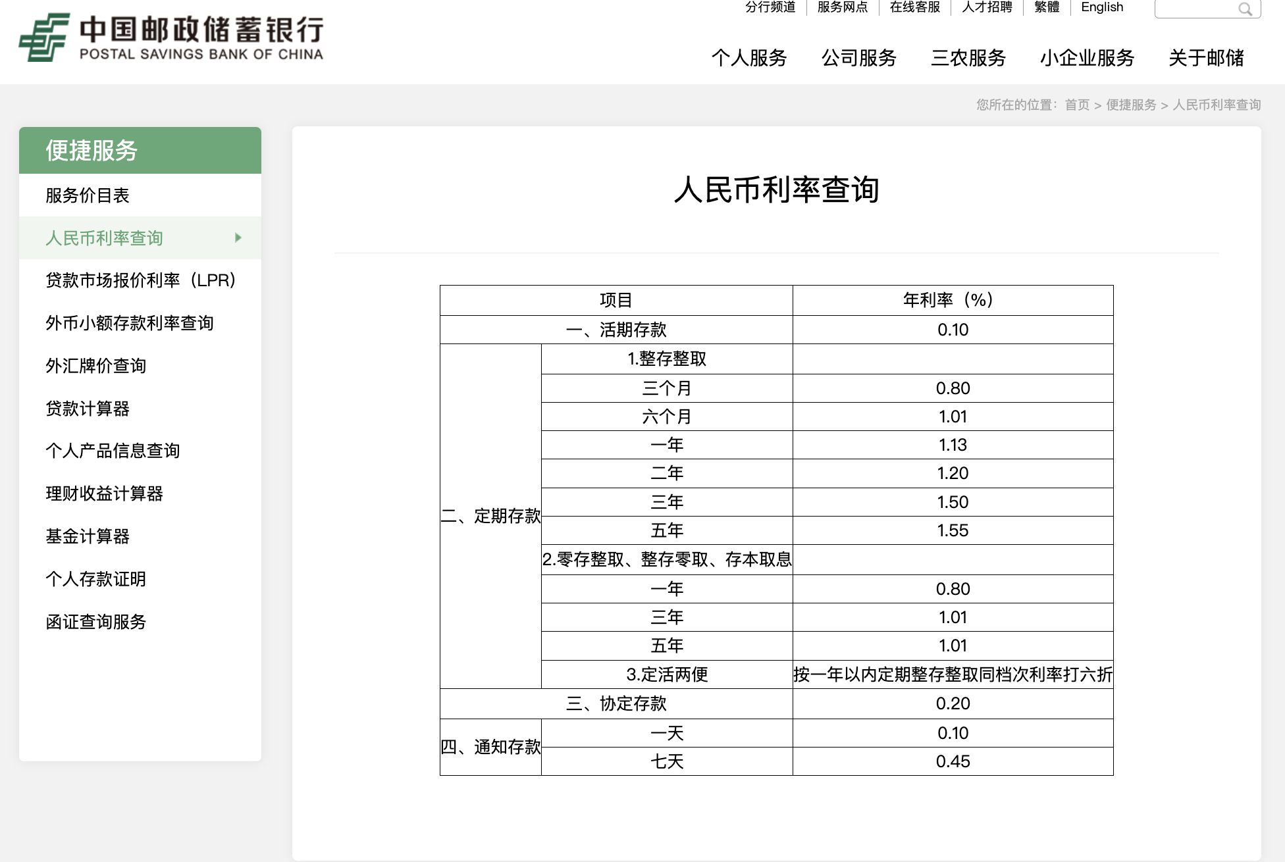Open 个人服务 main menu
The image size is (1285, 862).
tap(748, 58)
